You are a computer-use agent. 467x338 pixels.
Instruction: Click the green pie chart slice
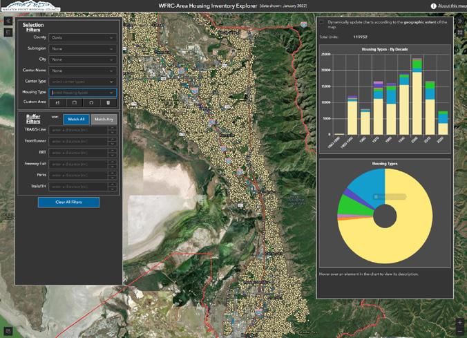(353, 206)
